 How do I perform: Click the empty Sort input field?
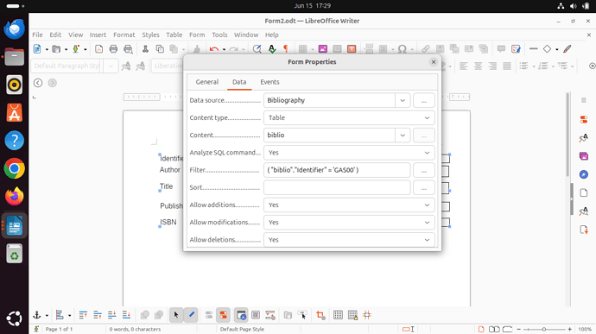click(337, 187)
